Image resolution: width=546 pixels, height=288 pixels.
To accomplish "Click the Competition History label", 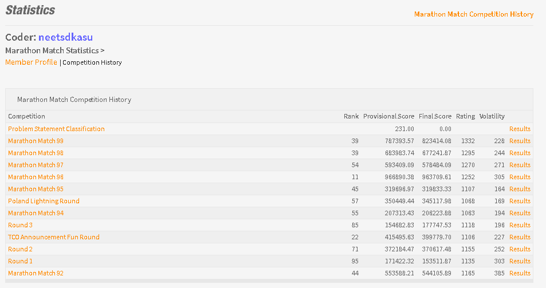I will click(x=92, y=62).
